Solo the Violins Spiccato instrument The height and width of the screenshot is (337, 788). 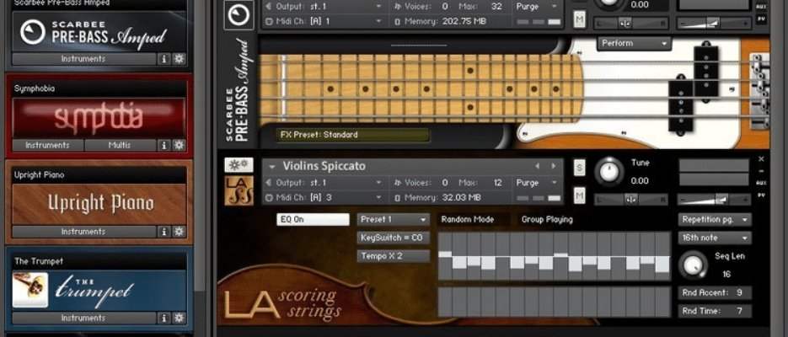580,168
